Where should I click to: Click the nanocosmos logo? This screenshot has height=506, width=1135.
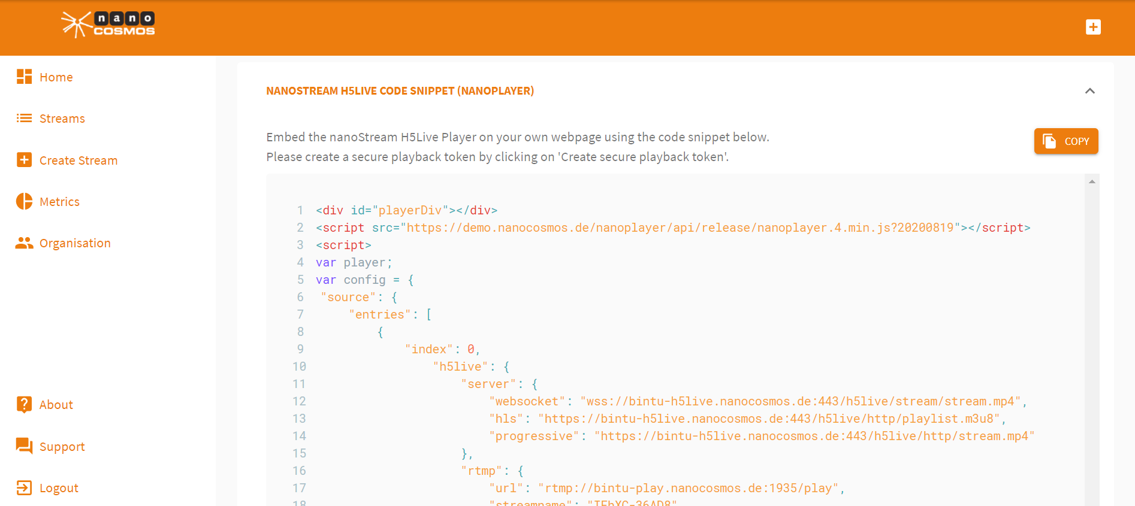(x=108, y=25)
